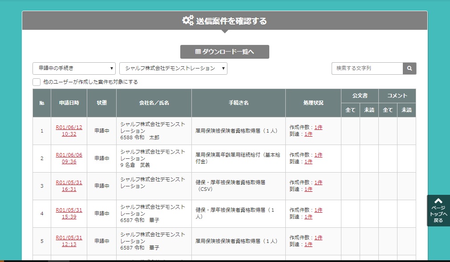The image size is (450, 262).
Task: Click 到達 1件 link in row 2
Action: click(308, 161)
